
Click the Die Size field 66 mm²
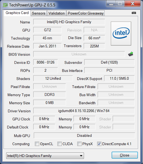[x=94, y=38]
